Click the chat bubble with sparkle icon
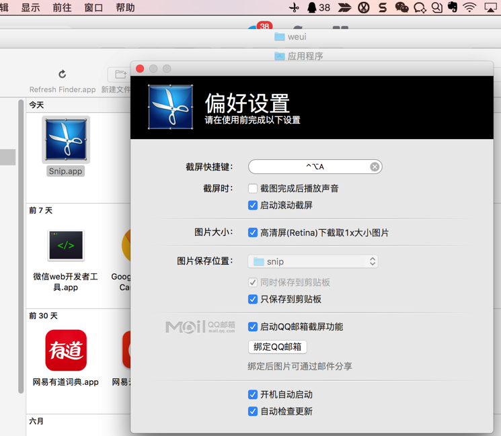The width and height of the screenshot is (501, 436). point(420,7)
